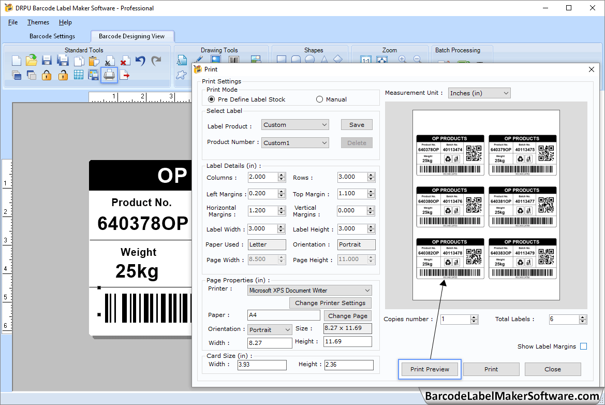Click the padlock icon to lock objects
Screen dimensions: 605x405
point(46,75)
